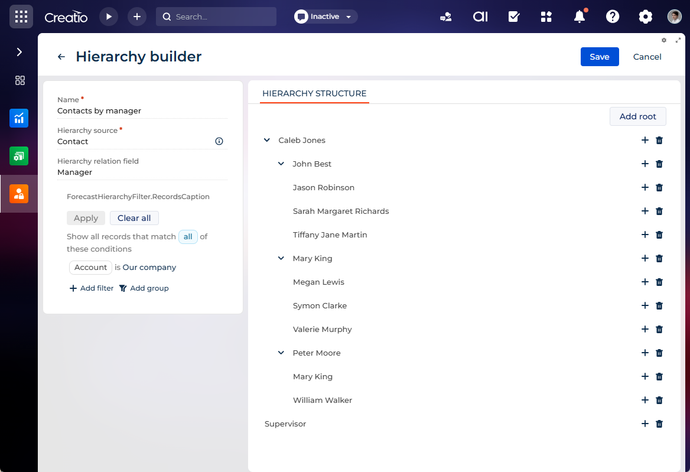The height and width of the screenshot is (472, 690).
Task: Edit the Name field value
Action: [x=142, y=111]
